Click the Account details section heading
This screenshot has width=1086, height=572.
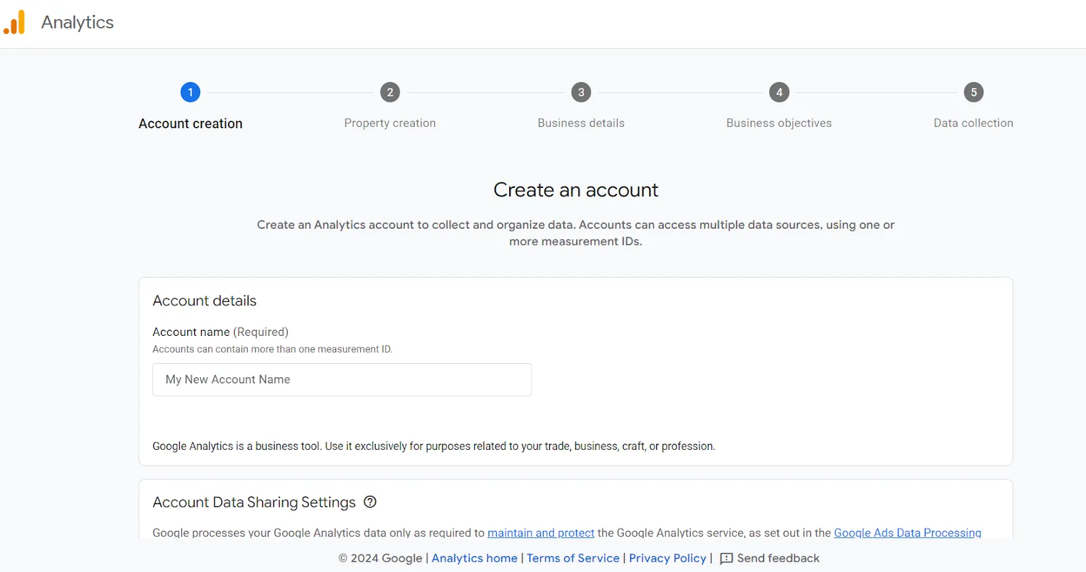pos(204,301)
